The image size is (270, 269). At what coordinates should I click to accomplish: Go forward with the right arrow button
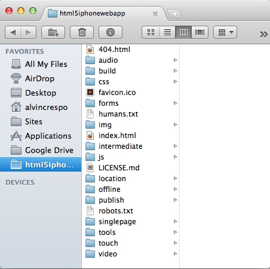point(28,32)
